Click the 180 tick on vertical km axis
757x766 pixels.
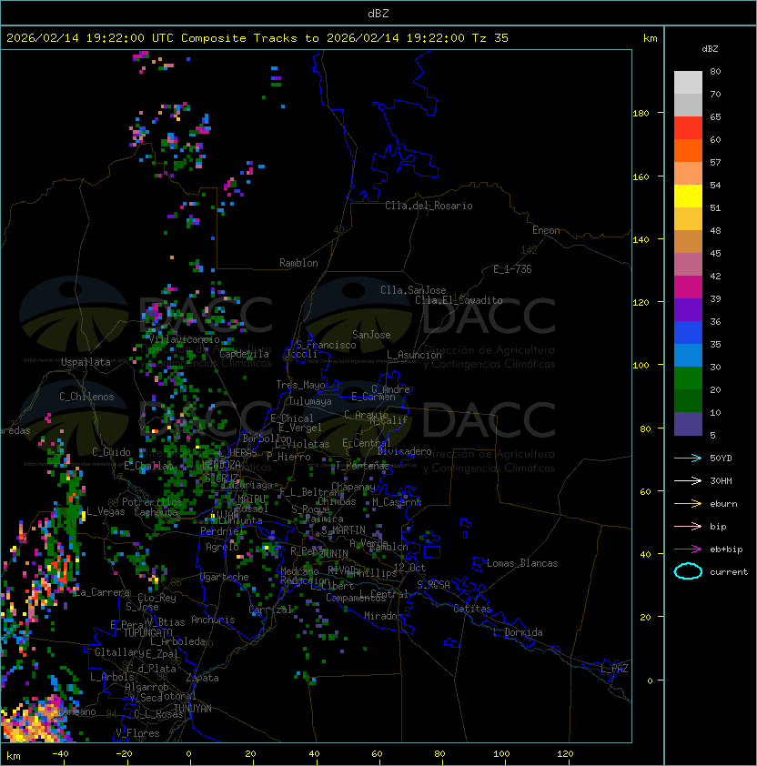click(641, 113)
